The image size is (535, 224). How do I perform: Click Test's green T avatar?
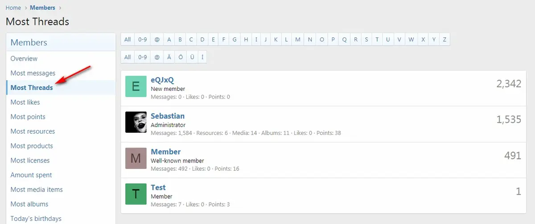point(136,194)
